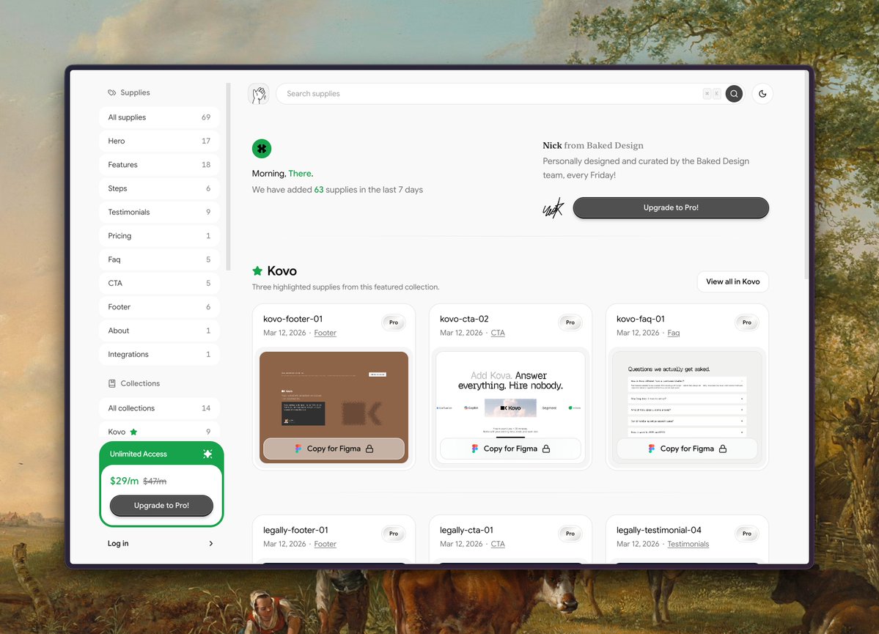Select the Features category
The width and height of the screenshot is (879, 634).
click(x=159, y=165)
